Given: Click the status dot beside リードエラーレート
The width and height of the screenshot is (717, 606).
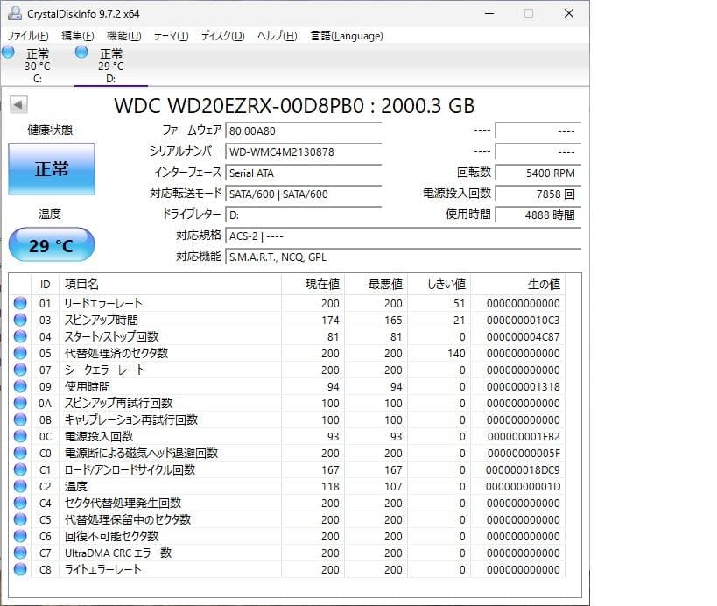Looking at the screenshot, I should coord(19,303).
